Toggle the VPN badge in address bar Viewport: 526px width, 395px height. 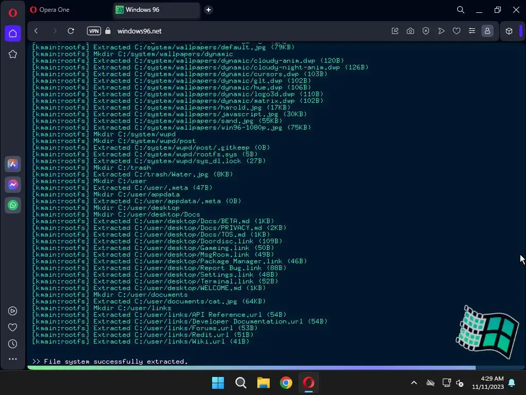[x=94, y=31]
